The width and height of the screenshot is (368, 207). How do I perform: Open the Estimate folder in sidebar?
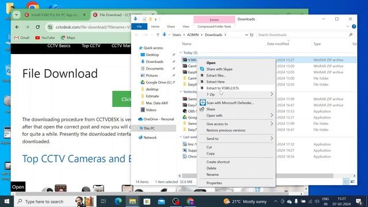click(152, 96)
